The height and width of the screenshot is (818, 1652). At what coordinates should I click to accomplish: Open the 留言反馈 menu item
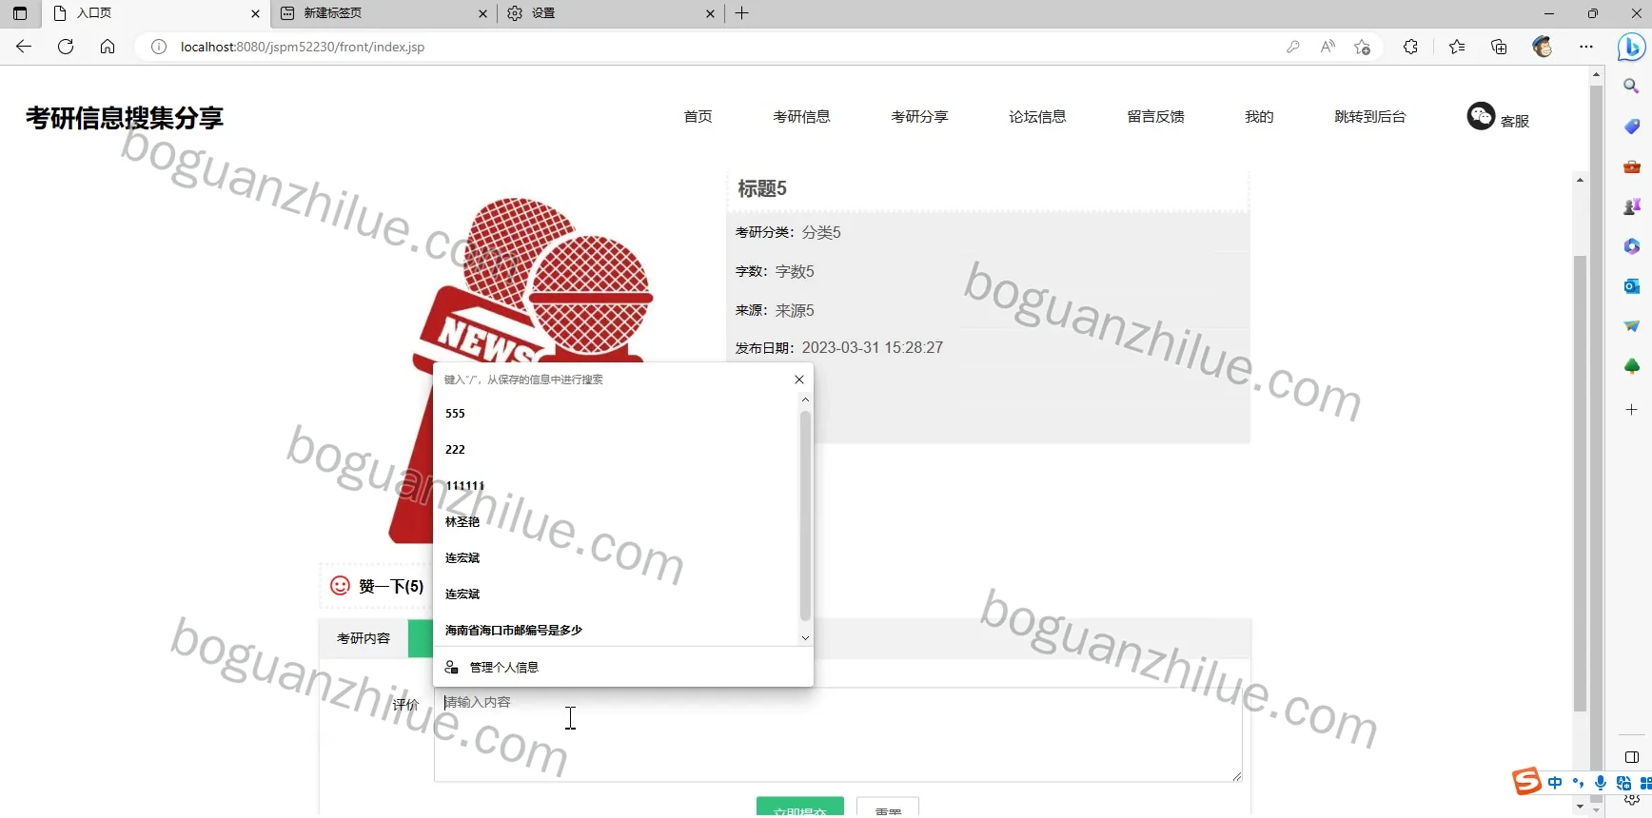[1155, 117]
